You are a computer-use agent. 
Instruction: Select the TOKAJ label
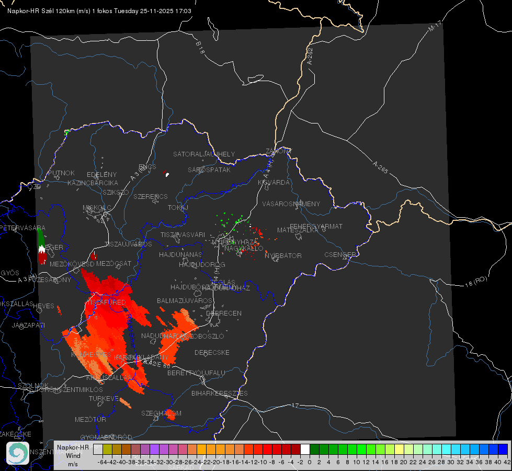click(178, 208)
